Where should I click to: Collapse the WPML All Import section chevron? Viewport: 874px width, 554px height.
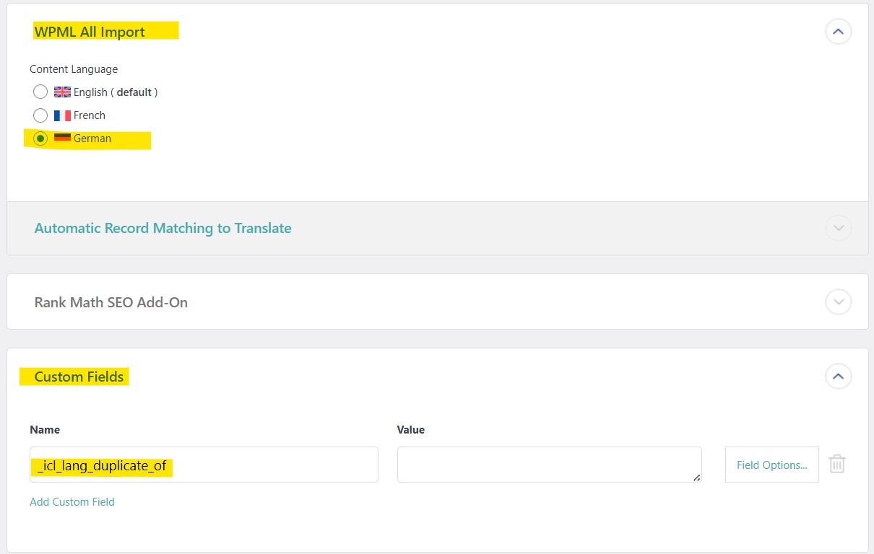click(x=838, y=32)
